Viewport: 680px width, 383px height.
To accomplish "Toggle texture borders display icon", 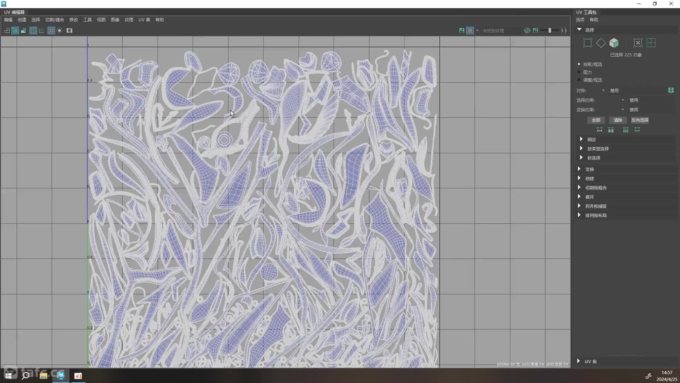I will [x=33, y=30].
